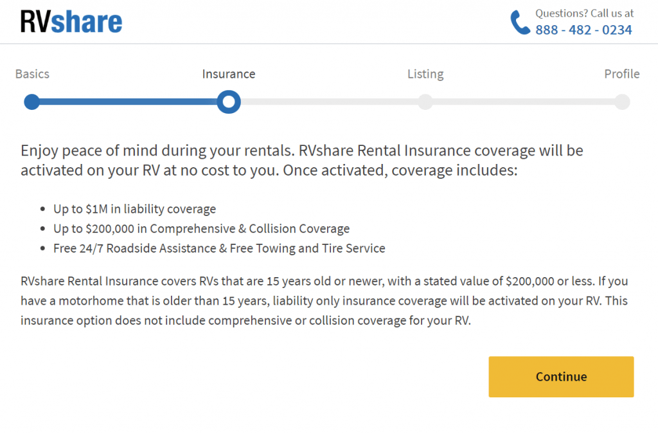Select the Insurance step label
Screen dimensions: 658x434
point(229,74)
